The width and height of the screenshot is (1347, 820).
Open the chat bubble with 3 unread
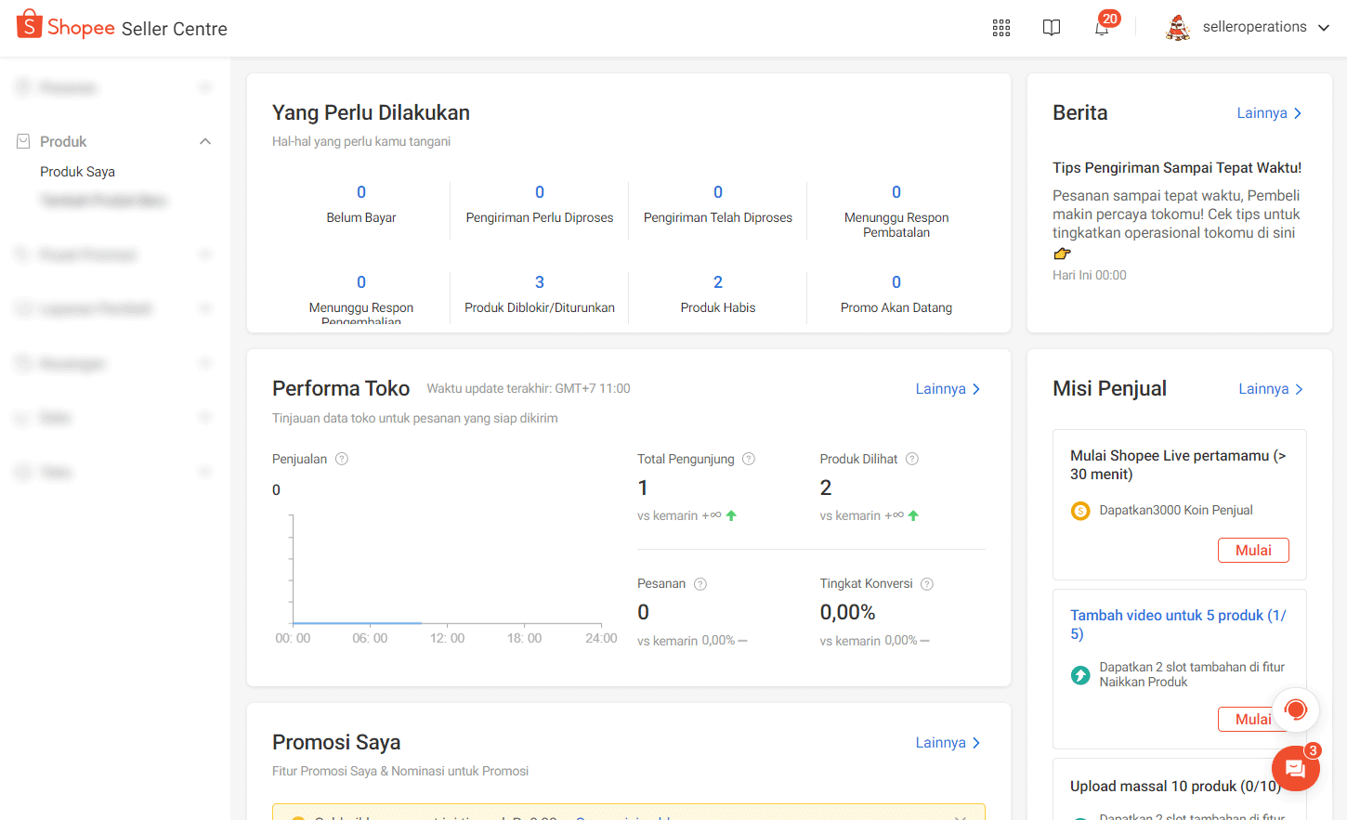(1295, 768)
